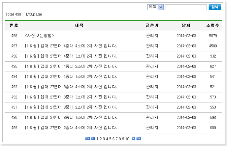Click the 제목 column header
Image resolution: width=227 pixels, height=146 pixels.
(79, 26)
